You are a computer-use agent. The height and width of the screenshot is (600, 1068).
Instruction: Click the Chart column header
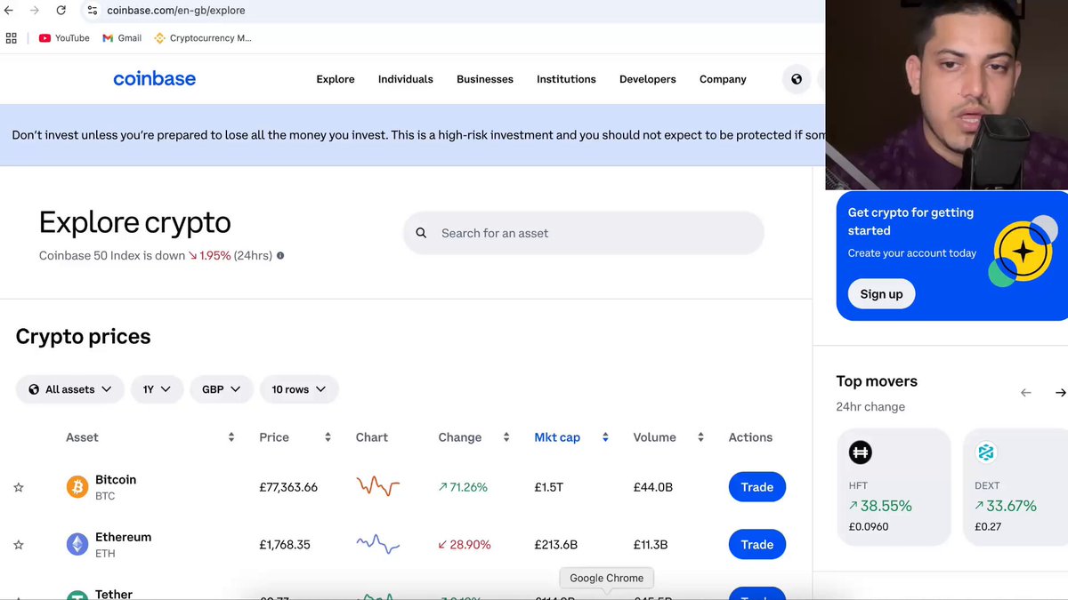[x=372, y=437]
